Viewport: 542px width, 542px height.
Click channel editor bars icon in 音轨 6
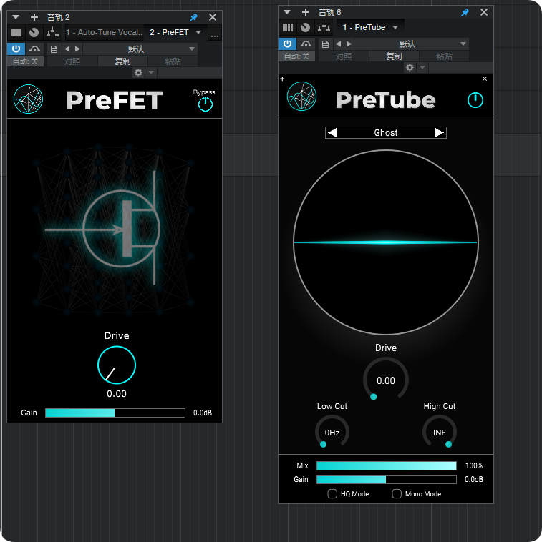pyautogui.click(x=288, y=27)
